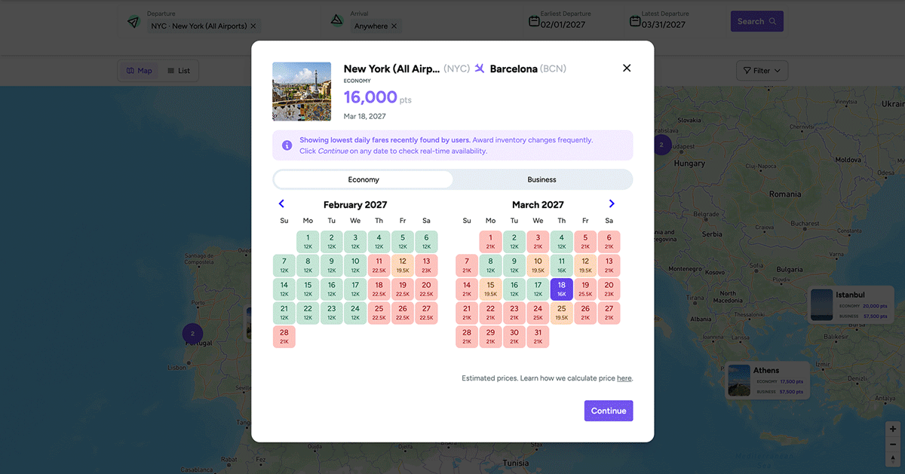The height and width of the screenshot is (474, 905).
Task: Select March 20 at 23K
Action: [609, 289]
